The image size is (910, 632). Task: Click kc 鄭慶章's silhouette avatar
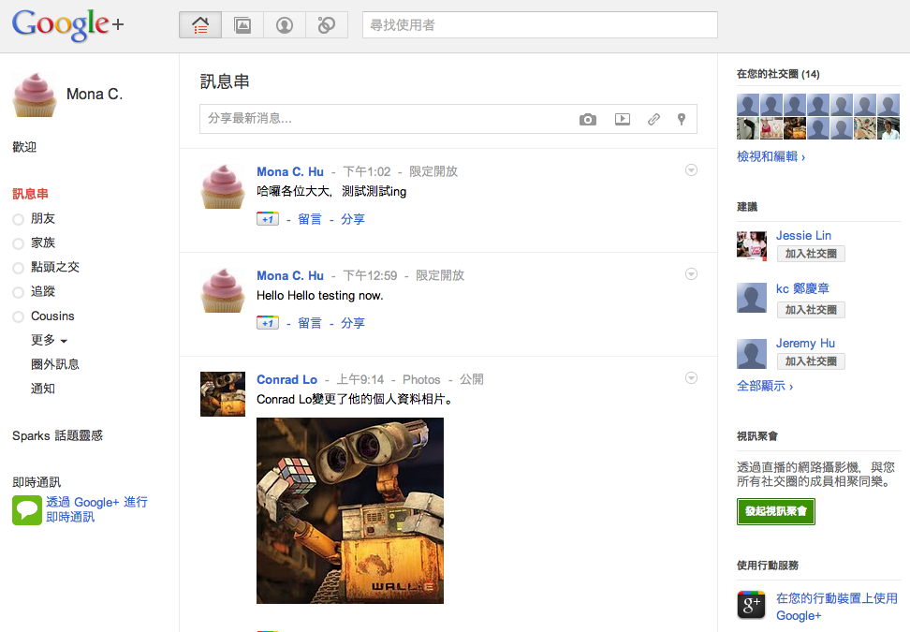(x=752, y=298)
